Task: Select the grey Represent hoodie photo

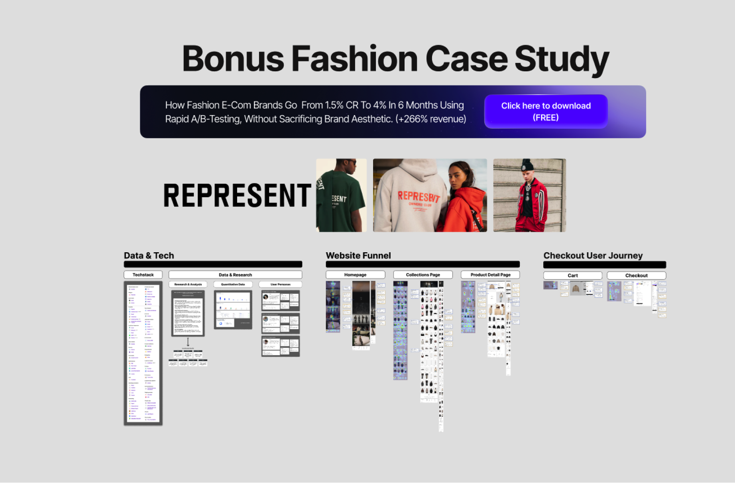Action: (x=430, y=195)
